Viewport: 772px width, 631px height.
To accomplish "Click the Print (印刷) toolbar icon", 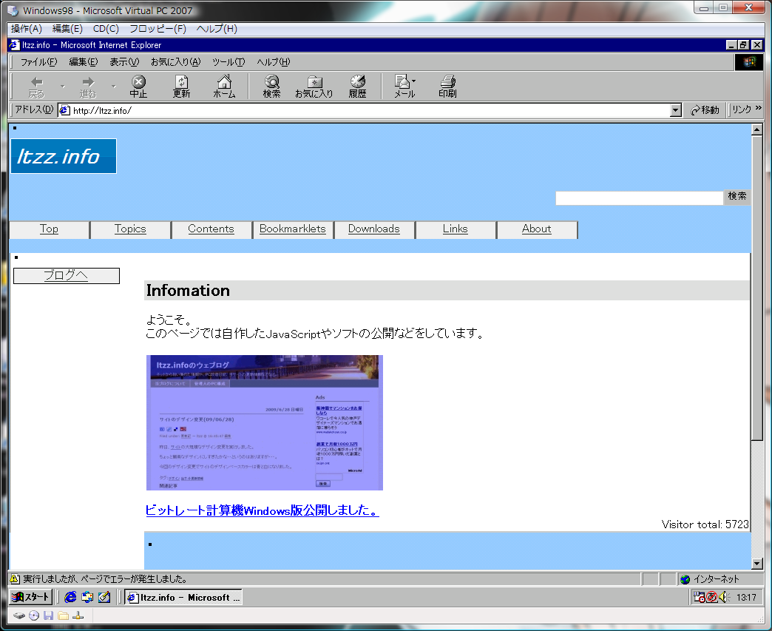I will pyautogui.click(x=447, y=87).
